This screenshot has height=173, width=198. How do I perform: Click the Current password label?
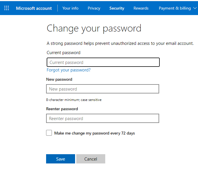click(63, 53)
